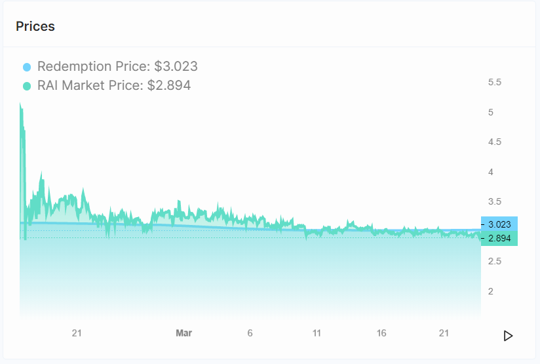This screenshot has width=540, height=364.
Task: Select the RAI Market Price: $2.894 legend label
Action: (114, 85)
